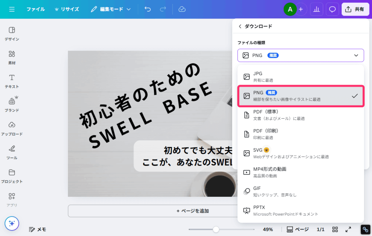Choose PDF(印刷) file type
The height and width of the screenshot is (236, 372).
(300, 134)
